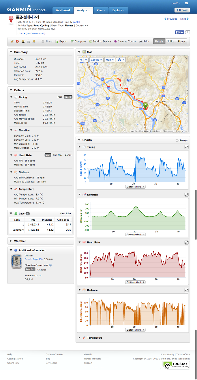The image size is (197, 380).
Task: Click Save as Course
Action: click(125, 42)
